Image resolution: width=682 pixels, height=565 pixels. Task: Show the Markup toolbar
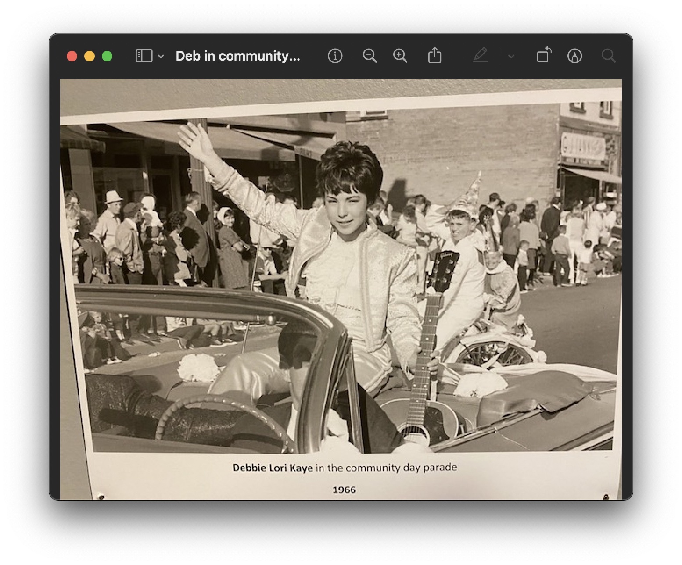coord(574,56)
